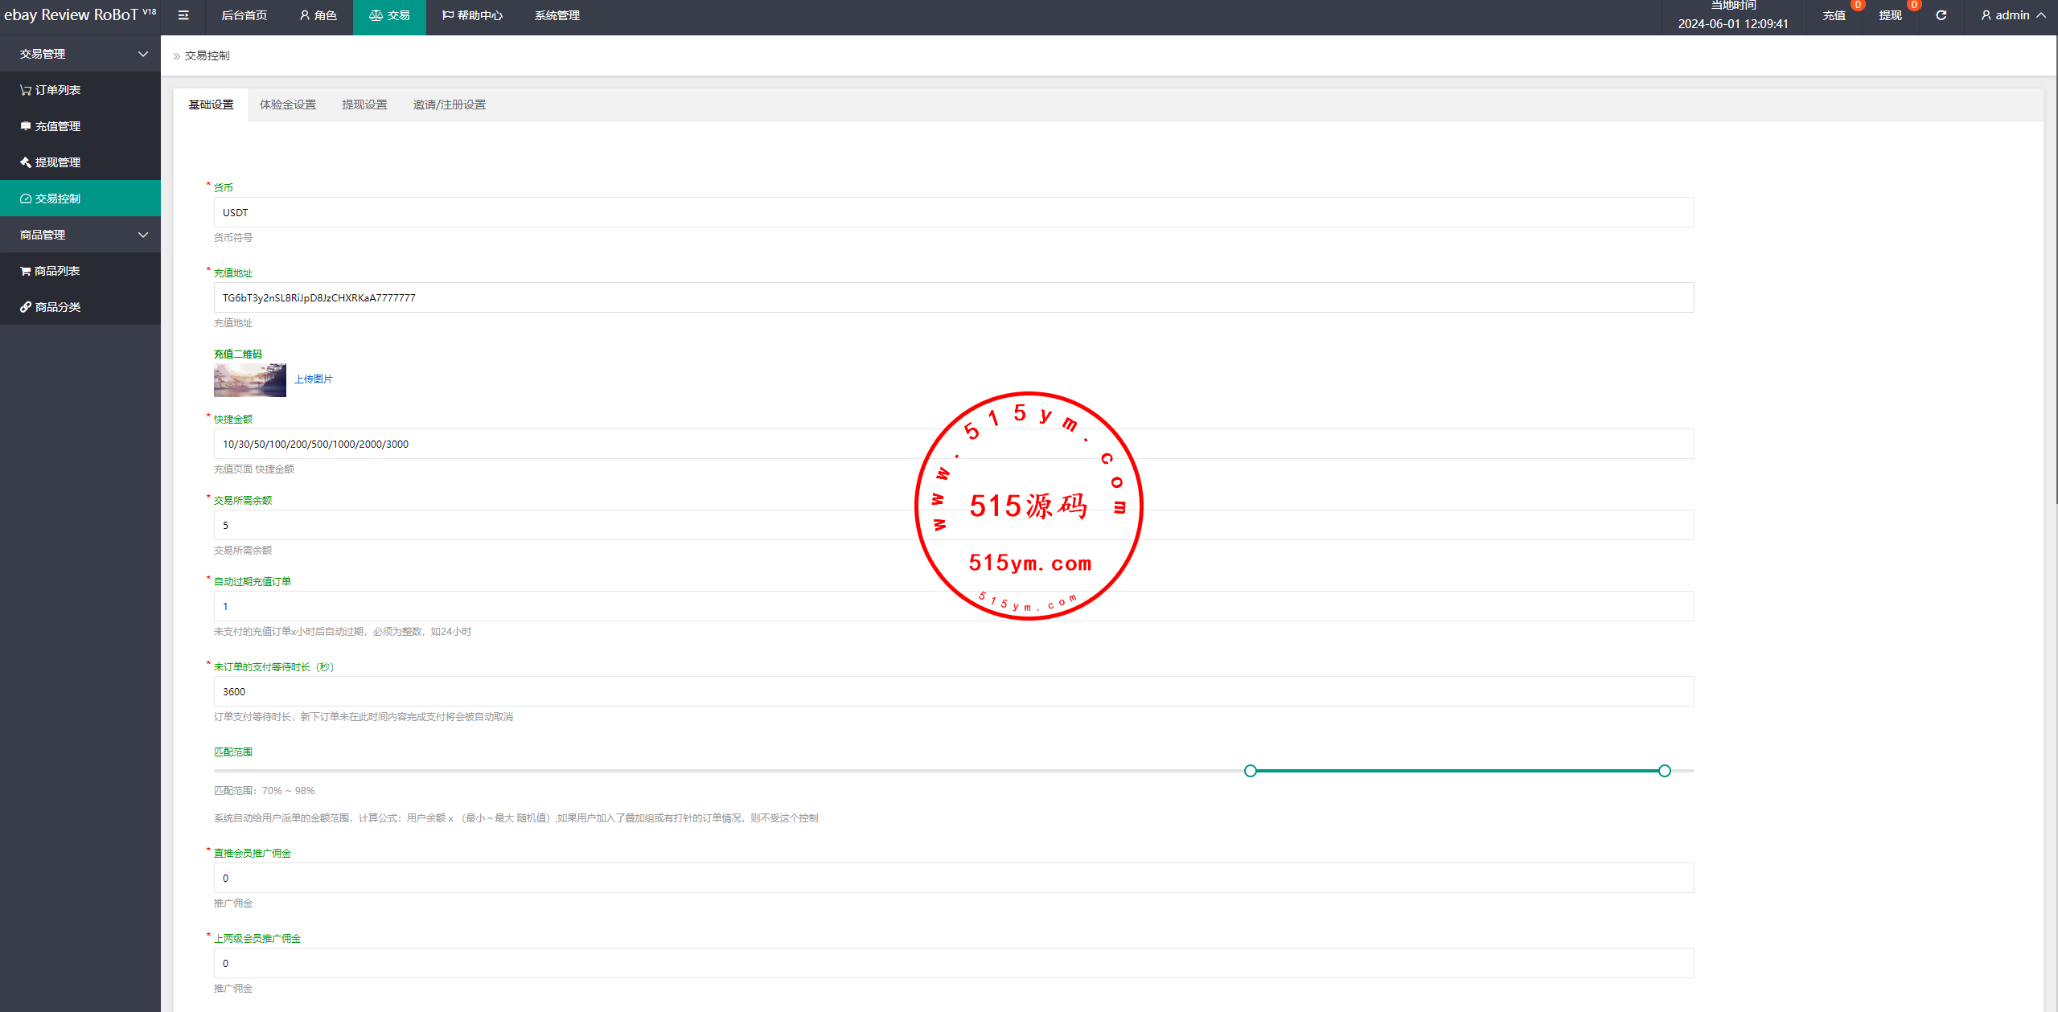Open the admin user dropdown
Image resolution: width=2058 pixels, height=1012 pixels.
pyautogui.click(x=2012, y=15)
